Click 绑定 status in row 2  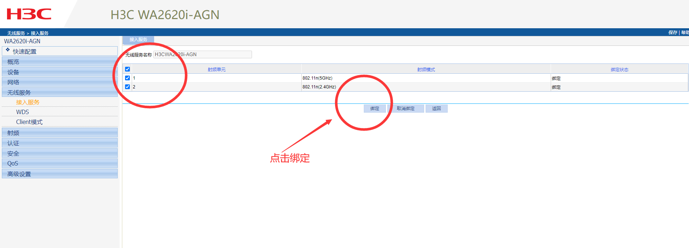pyautogui.click(x=556, y=87)
